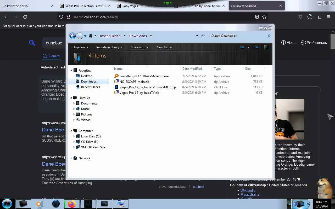Switch to Sony Vegas Pro 12 tab

143,6
